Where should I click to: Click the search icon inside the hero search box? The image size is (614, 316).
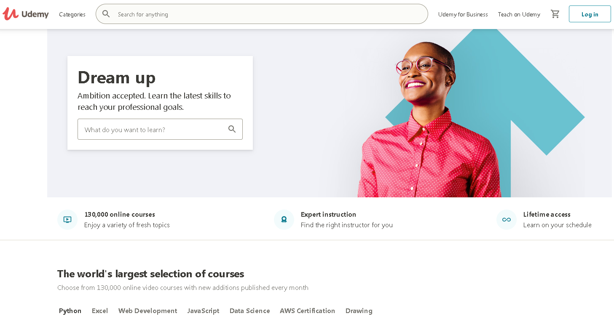tap(232, 129)
